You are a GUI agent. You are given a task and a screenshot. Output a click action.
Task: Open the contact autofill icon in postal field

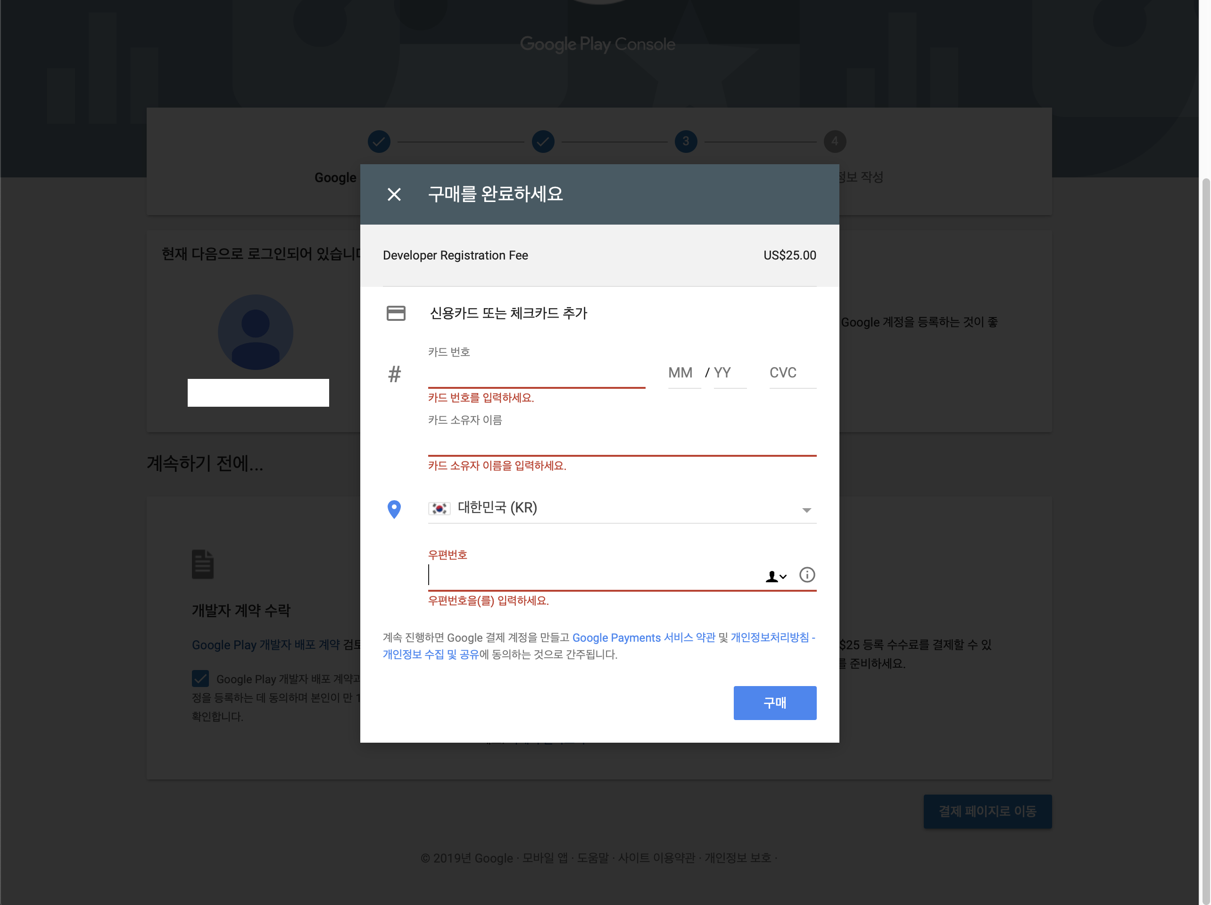[x=775, y=576]
